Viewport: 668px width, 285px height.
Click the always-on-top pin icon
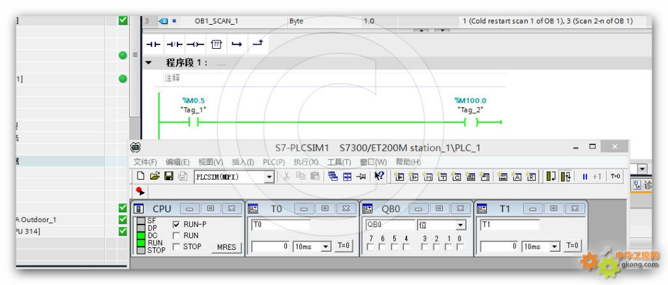(x=361, y=176)
